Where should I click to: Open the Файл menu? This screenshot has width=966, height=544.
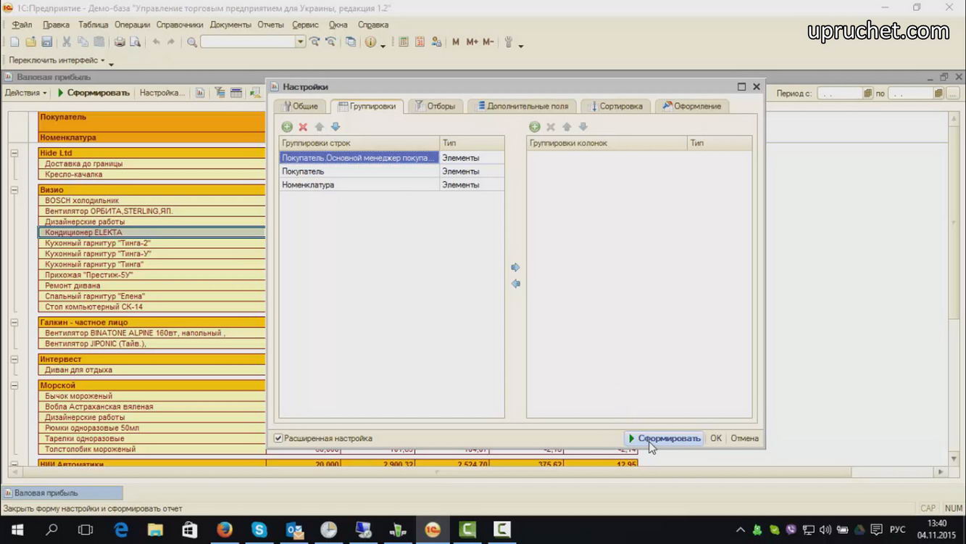click(22, 25)
